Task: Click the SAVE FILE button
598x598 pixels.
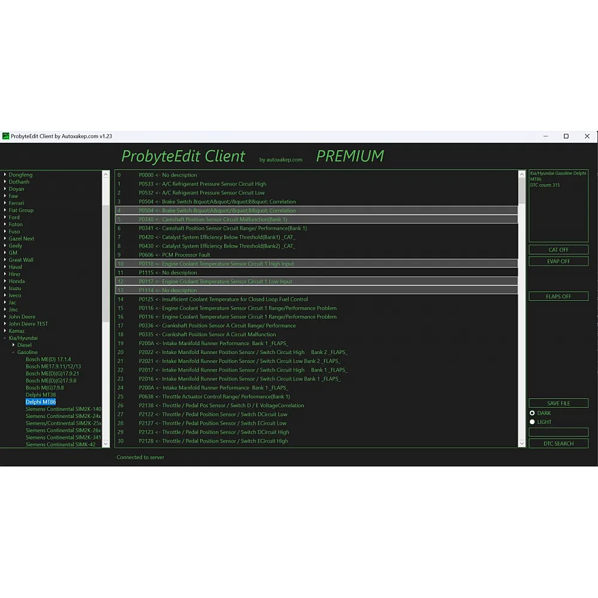Action: 558,404
